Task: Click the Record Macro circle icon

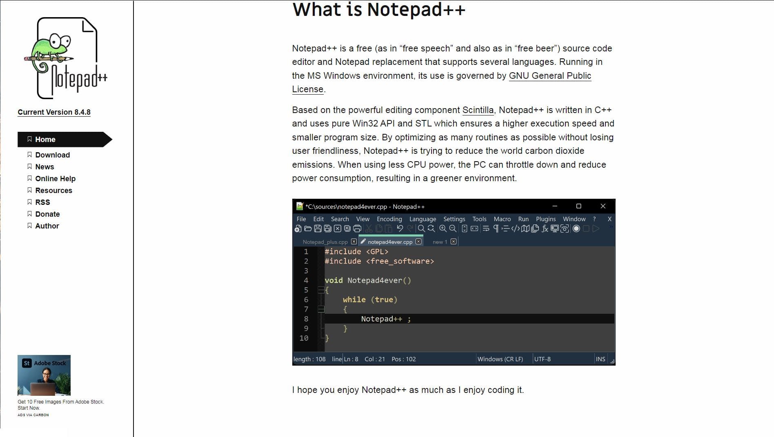Action: point(576,228)
